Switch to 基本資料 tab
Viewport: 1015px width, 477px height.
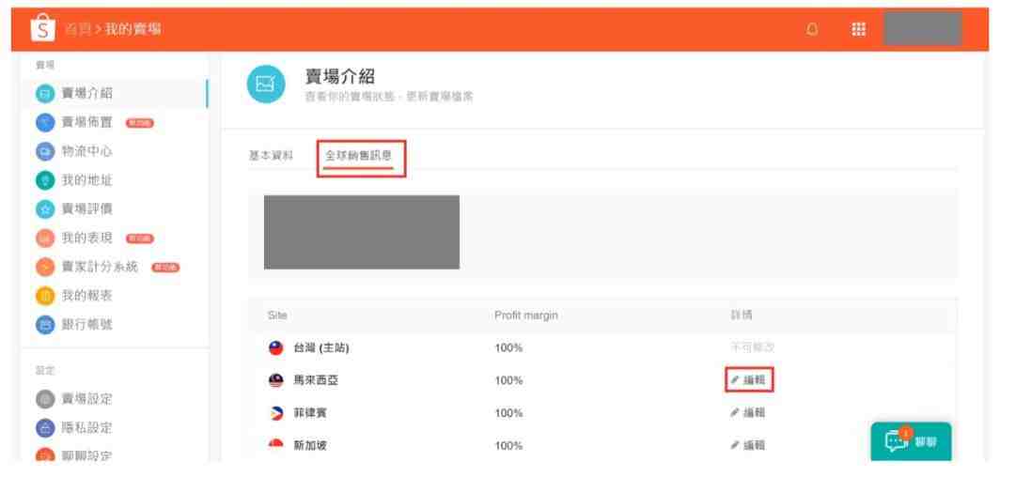click(x=271, y=156)
